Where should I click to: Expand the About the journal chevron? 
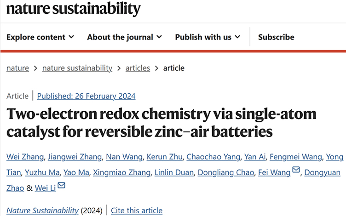click(x=159, y=37)
